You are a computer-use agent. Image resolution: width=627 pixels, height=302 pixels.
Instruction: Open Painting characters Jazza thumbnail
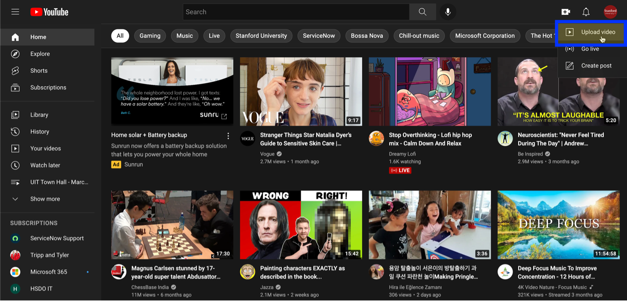pos(301,225)
